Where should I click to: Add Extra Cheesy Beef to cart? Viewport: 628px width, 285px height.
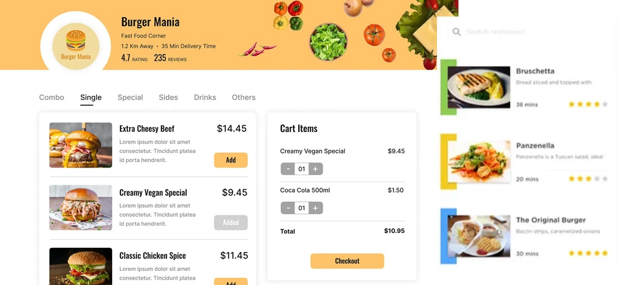(x=231, y=160)
